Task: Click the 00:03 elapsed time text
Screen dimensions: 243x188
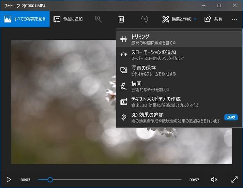Action: pos(25,180)
